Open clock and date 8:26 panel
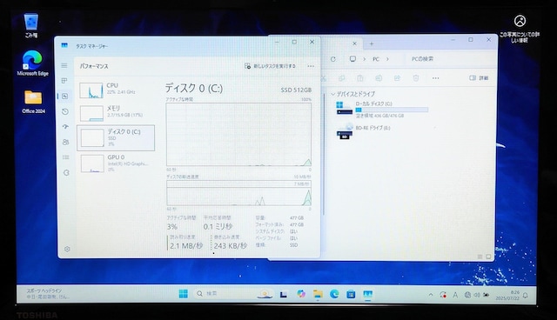The image size is (557, 320). click(x=507, y=295)
